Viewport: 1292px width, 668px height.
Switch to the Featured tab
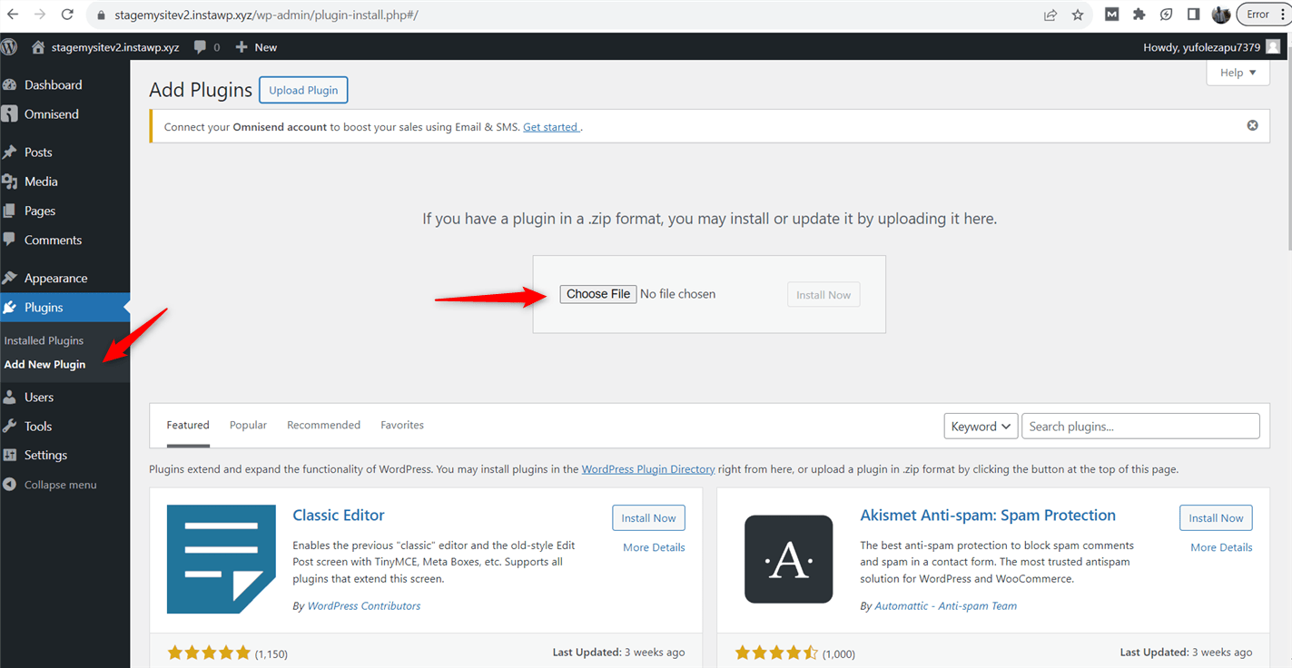click(x=188, y=425)
